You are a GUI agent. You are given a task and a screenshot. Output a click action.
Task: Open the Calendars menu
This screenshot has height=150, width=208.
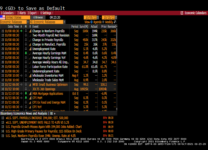[x=8, y=13]
